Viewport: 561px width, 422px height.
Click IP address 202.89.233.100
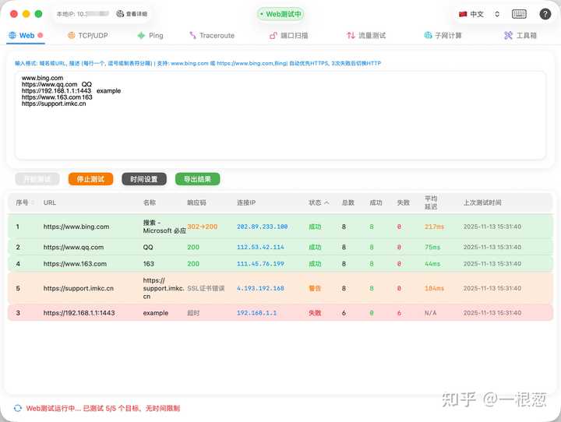pyautogui.click(x=263, y=227)
